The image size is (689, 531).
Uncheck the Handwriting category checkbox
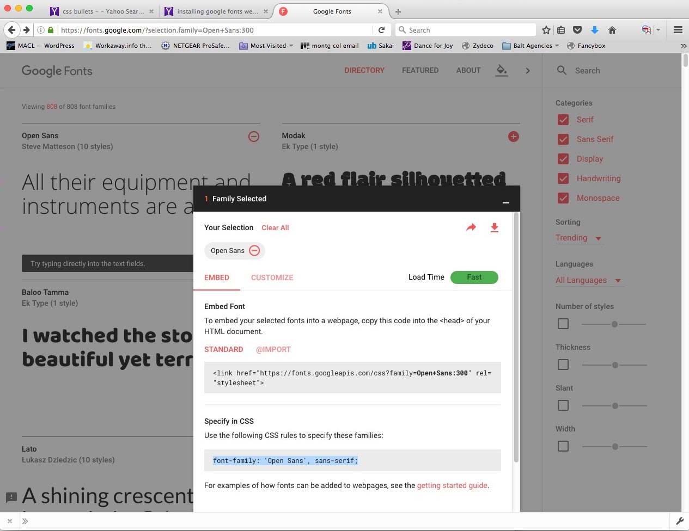(x=563, y=178)
